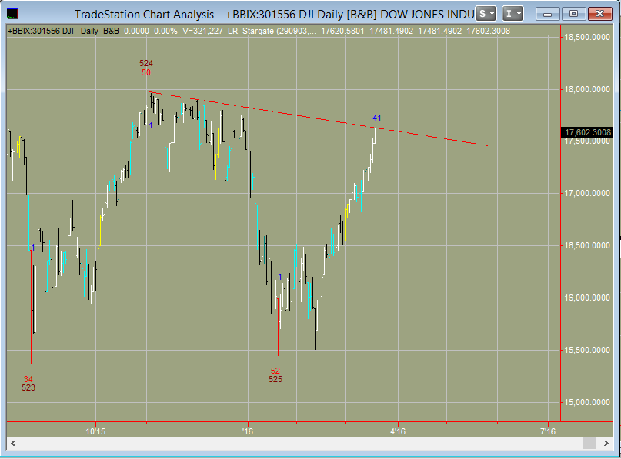Click the blue 41 count label
This screenshot has width=621, height=459.
click(376, 118)
